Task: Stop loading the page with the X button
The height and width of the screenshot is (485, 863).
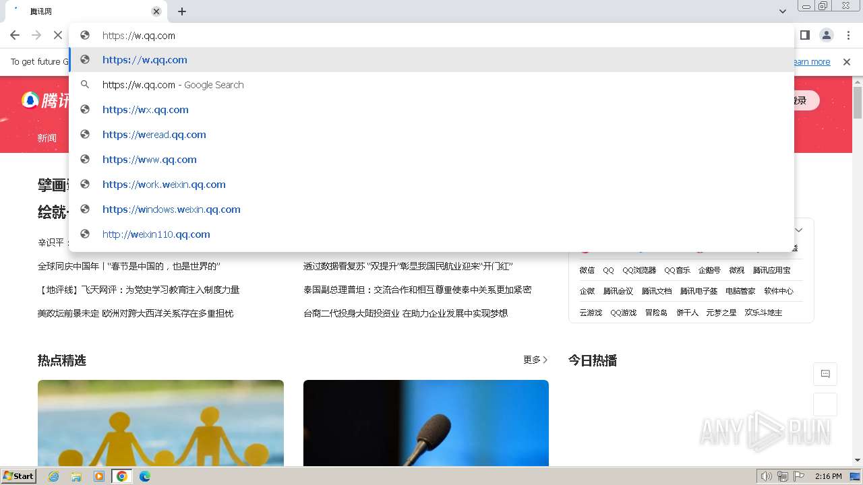Action: click(57, 35)
